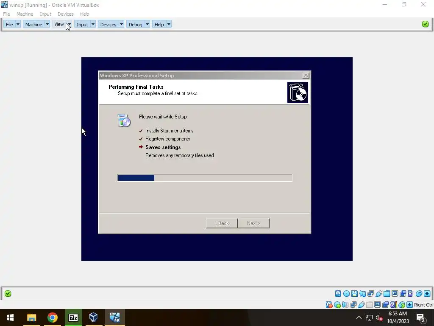Click the 'Installs Start menu items' step
This screenshot has height=326, width=434.
[x=170, y=131]
